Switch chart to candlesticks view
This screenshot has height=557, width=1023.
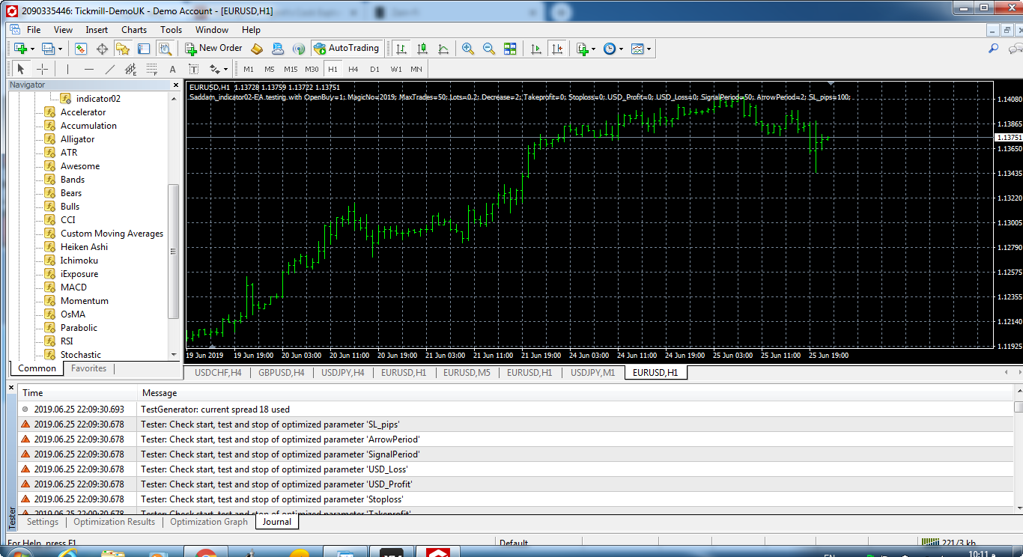[x=422, y=49]
